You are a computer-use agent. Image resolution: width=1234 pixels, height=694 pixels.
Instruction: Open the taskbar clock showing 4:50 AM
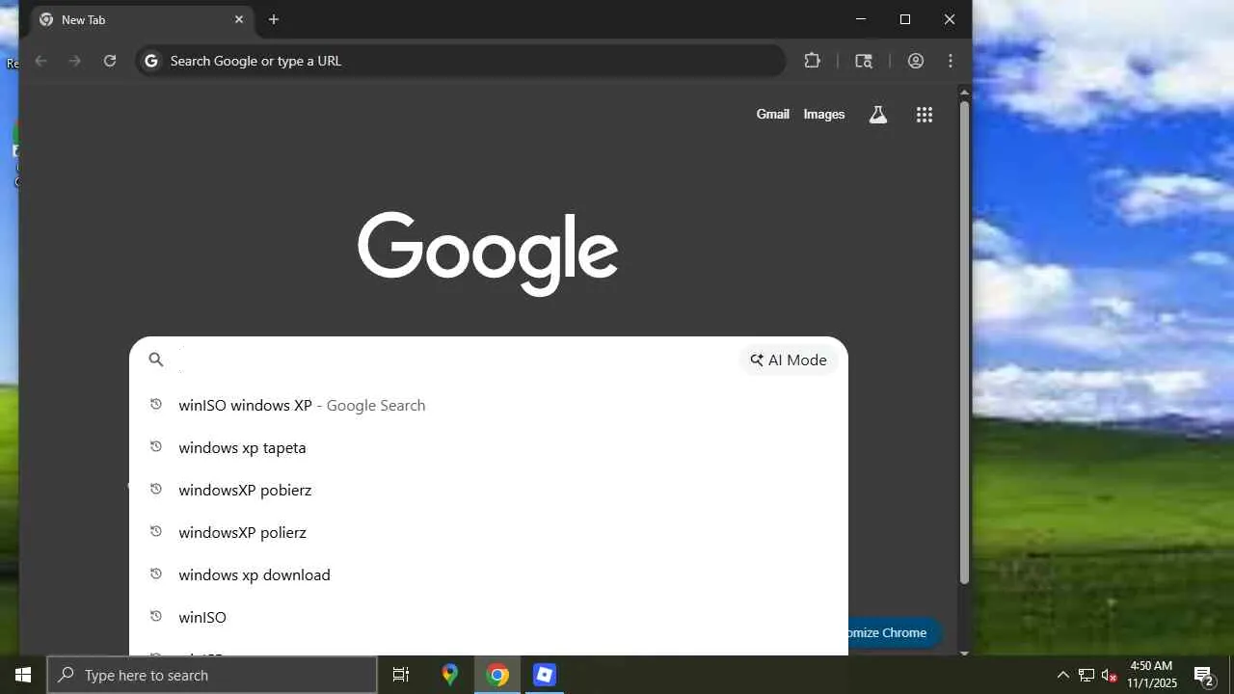click(1152, 675)
